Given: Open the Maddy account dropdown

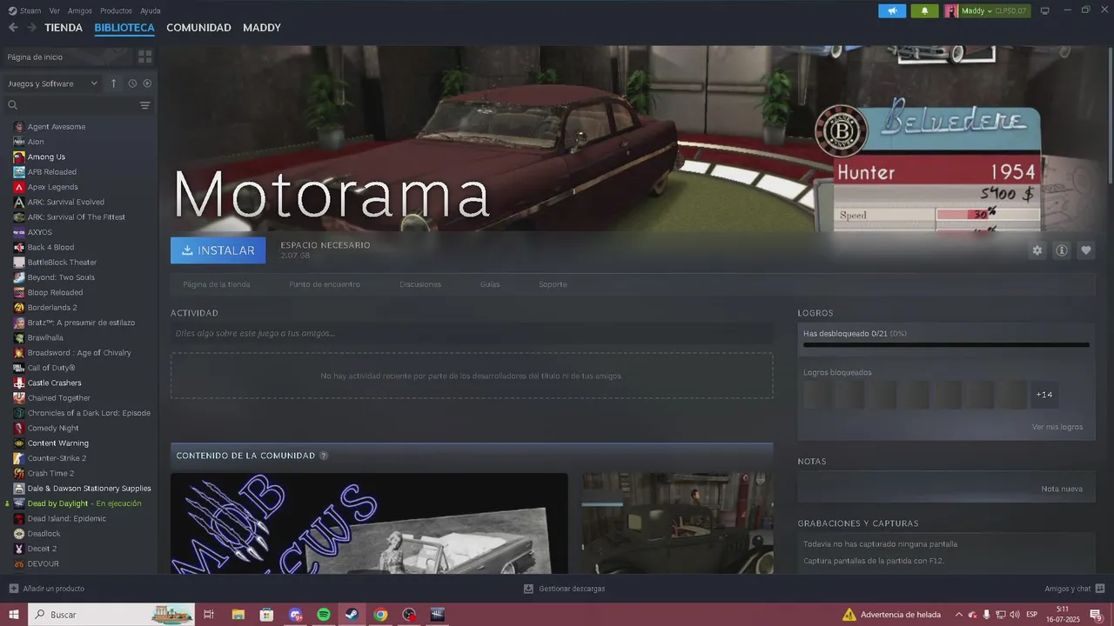Looking at the screenshot, I should pyautogui.click(x=976, y=10).
